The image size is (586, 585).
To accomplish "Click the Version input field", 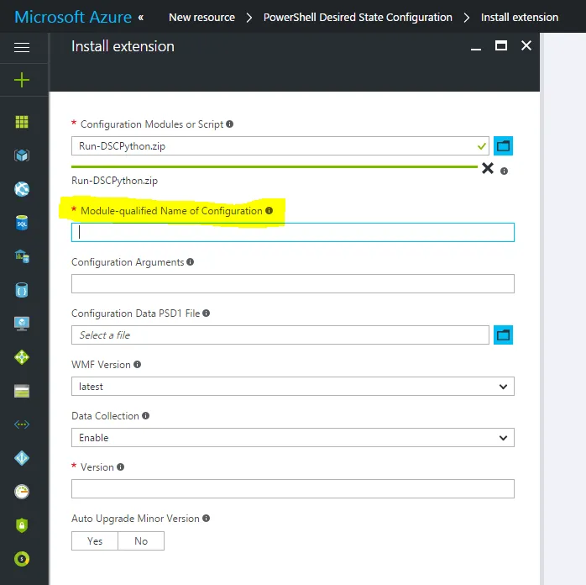I will [293, 488].
